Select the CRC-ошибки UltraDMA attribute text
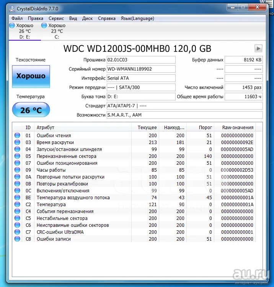 (60, 232)
